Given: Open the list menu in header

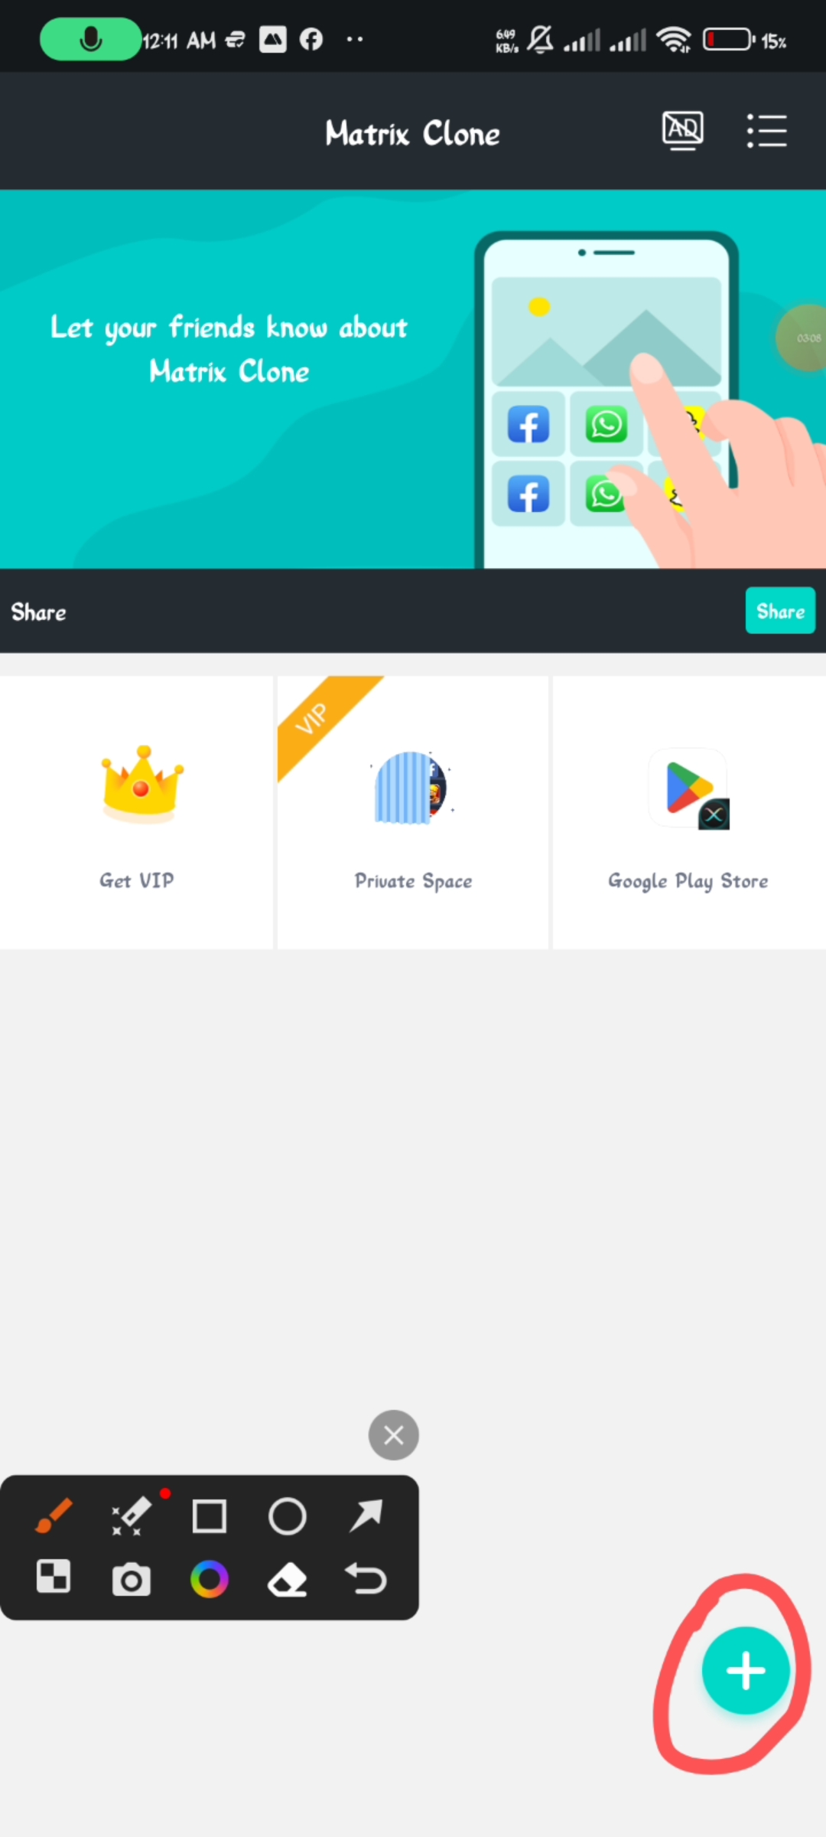Looking at the screenshot, I should pyautogui.click(x=766, y=131).
